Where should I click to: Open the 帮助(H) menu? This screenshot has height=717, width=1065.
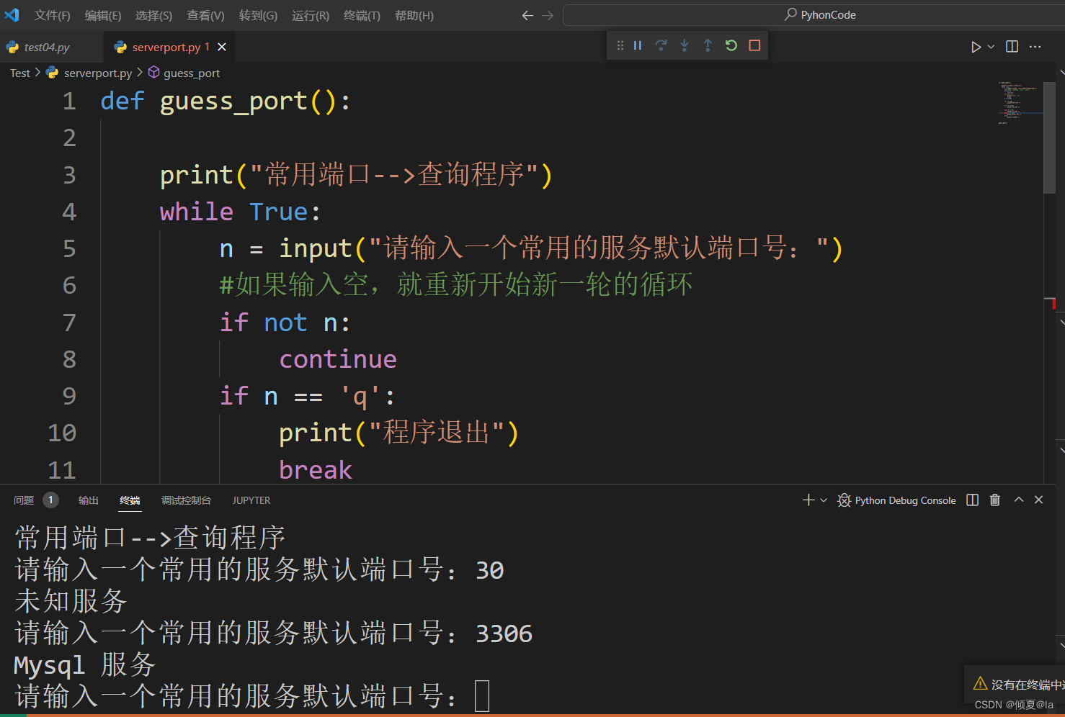point(414,15)
